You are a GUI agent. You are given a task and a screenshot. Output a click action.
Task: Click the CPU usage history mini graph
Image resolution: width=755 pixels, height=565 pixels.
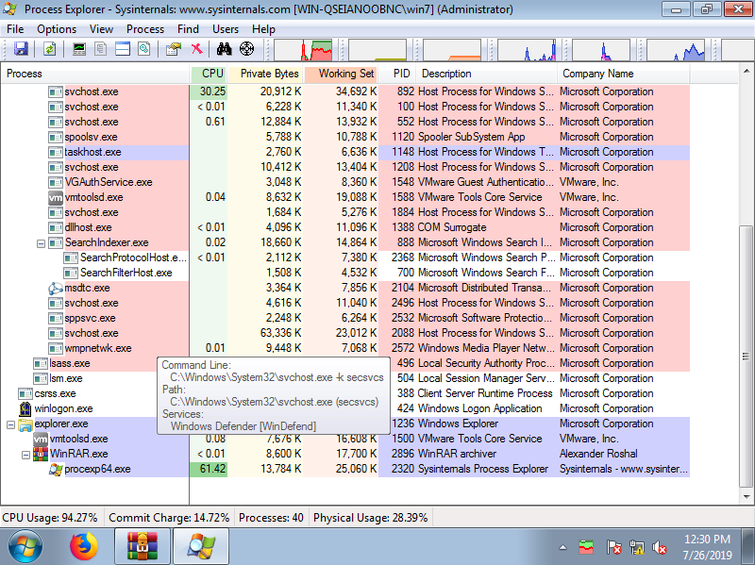303,50
